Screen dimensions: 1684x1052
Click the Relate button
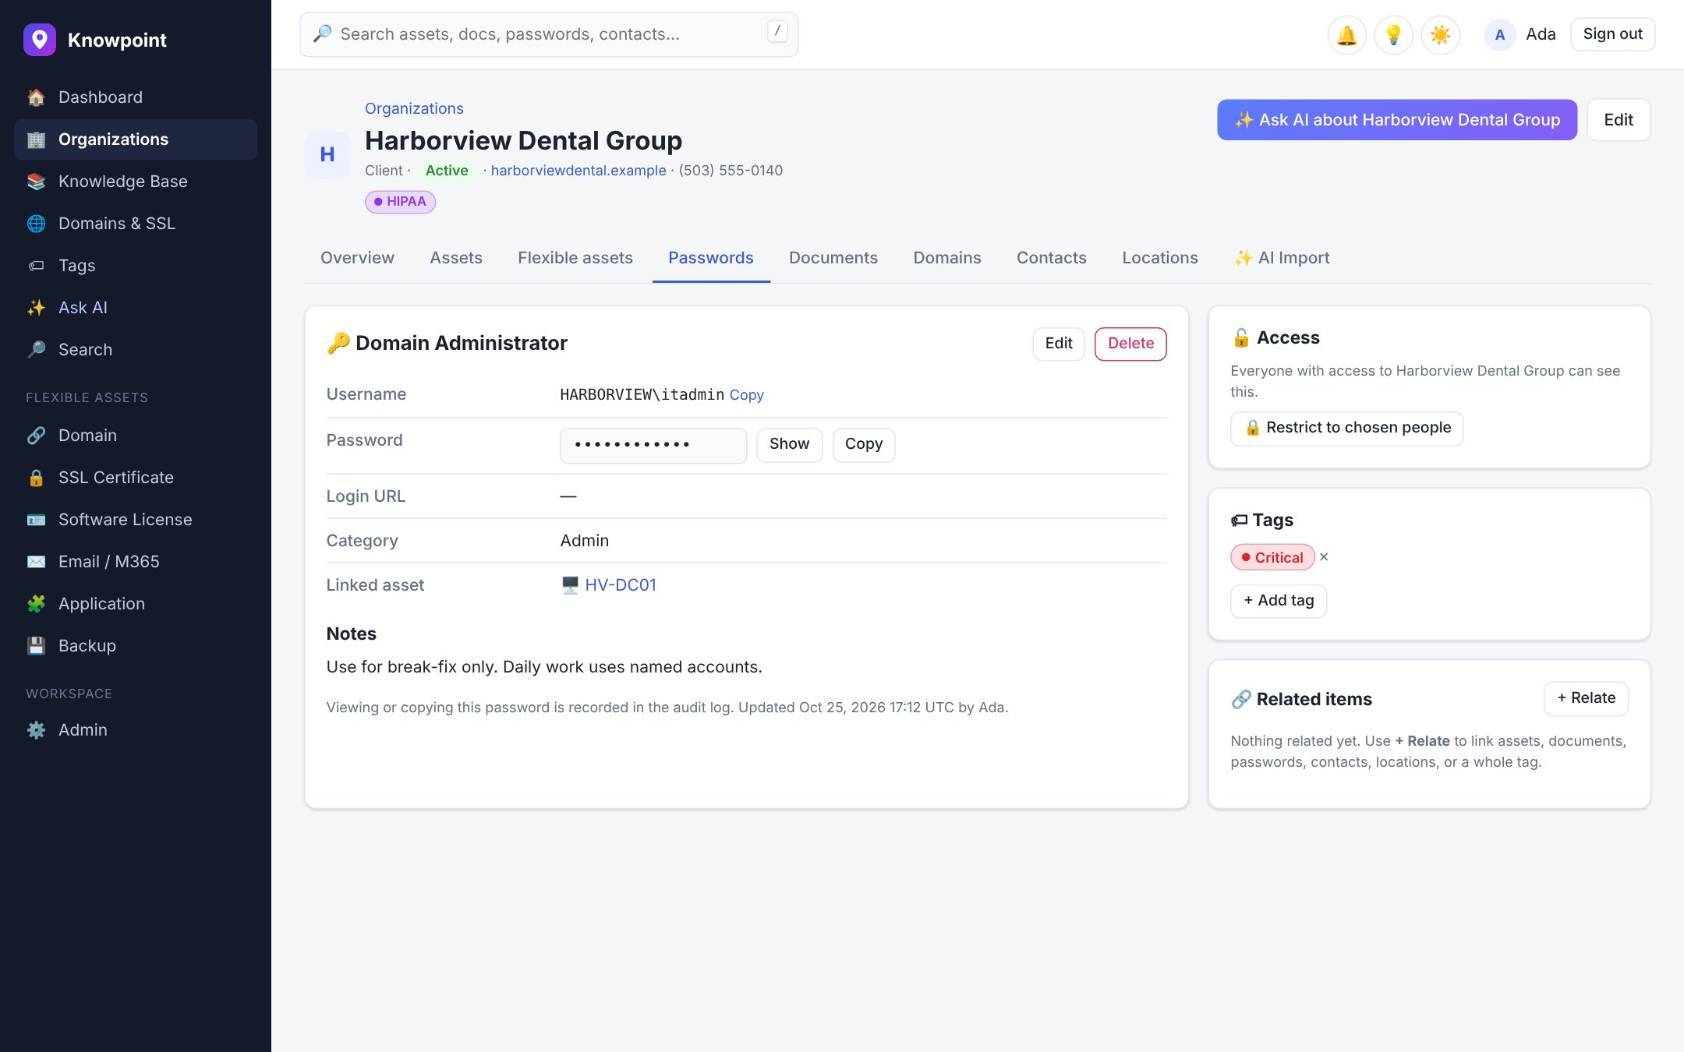tap(1586, 698)
